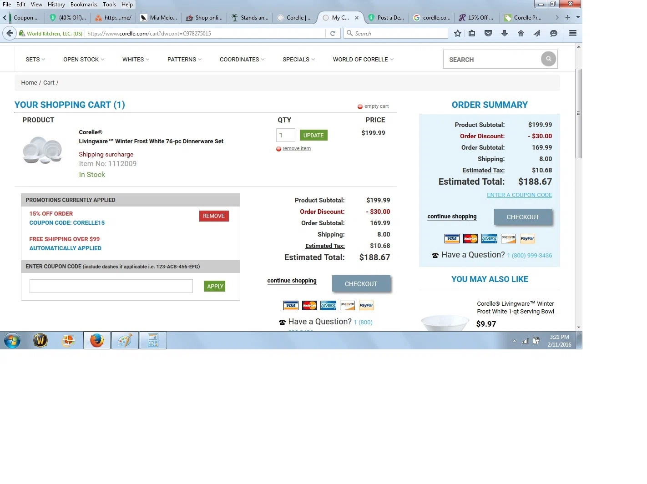Open a new tab with plus icon
Image resolution: width=647 pixels, height=484 pixels.
[x=567, y=17]
